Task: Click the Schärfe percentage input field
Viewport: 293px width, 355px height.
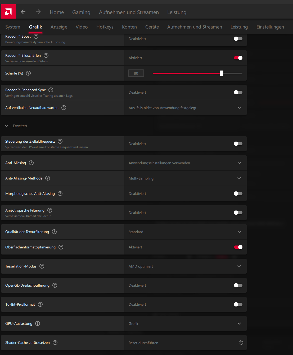Action: click(136, 73)
